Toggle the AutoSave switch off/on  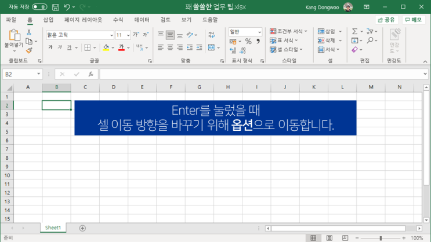[39, 7]
